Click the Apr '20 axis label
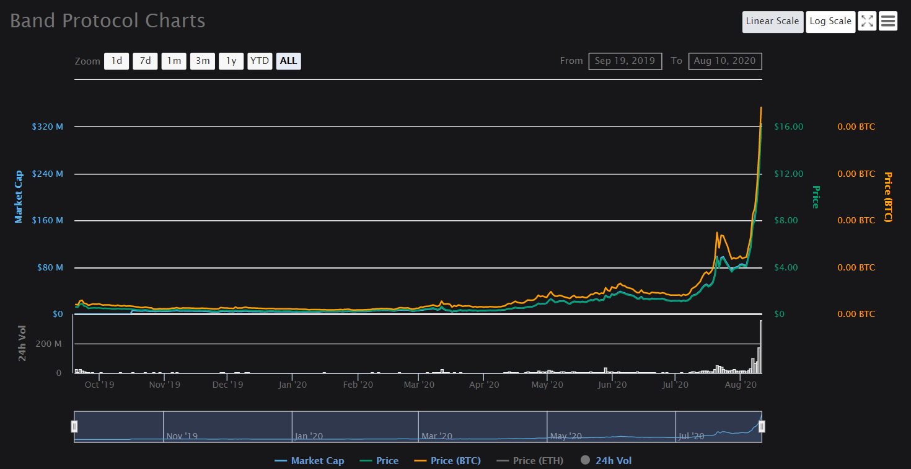The height and width of the screenshot is (469, 911). tap(484, 385)
